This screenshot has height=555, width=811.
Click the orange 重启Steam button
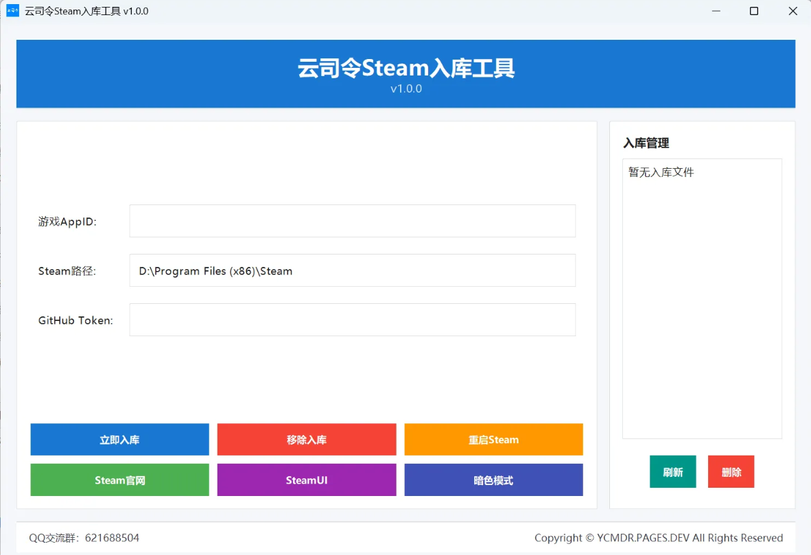(x=493, y=440)
